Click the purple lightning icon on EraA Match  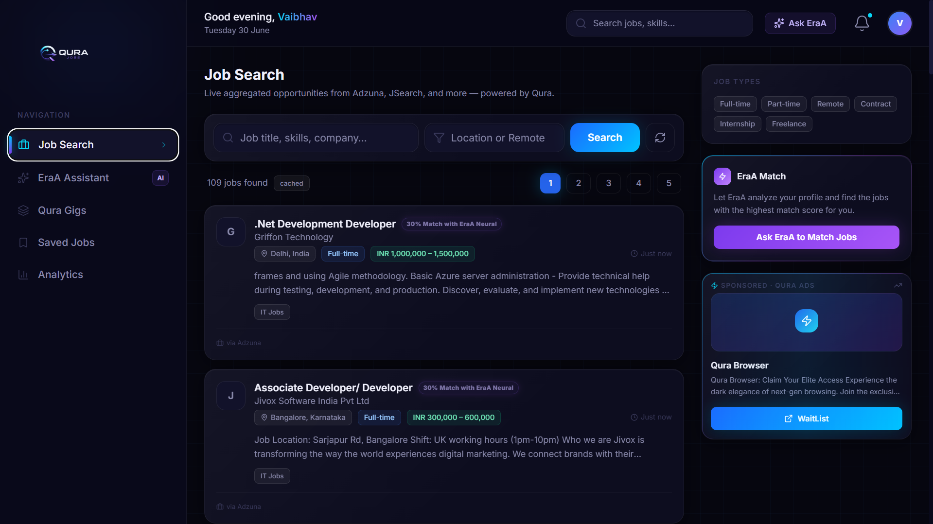point(722,176)
